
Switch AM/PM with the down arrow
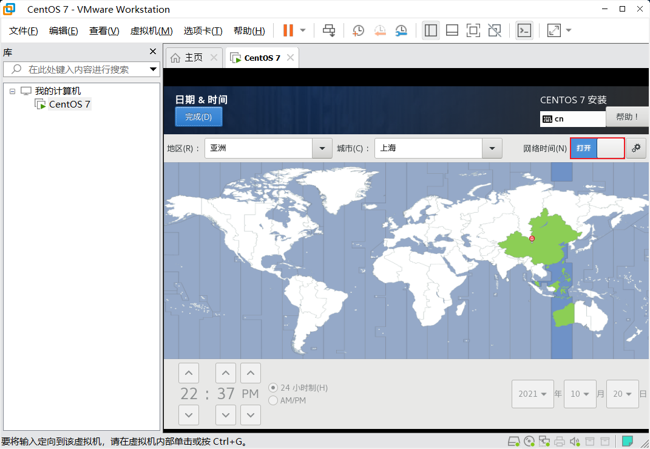tap(251, 415)
